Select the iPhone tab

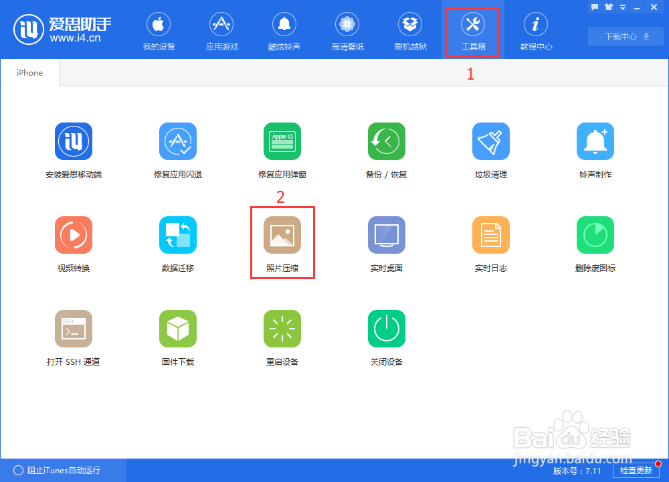point(29,72)
